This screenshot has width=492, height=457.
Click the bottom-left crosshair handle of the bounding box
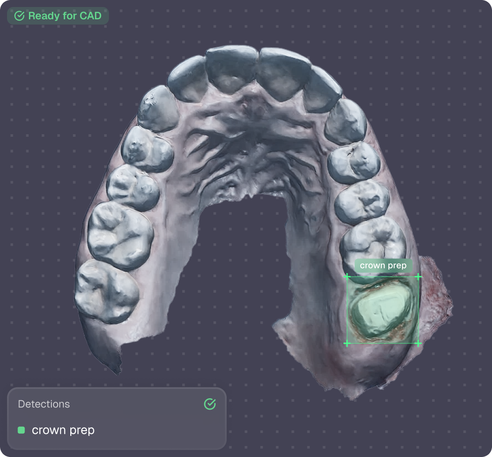pos(347,344)
